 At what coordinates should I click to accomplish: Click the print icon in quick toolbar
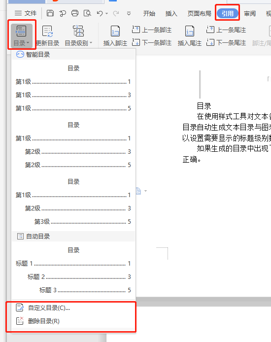(x=75, y=13)
